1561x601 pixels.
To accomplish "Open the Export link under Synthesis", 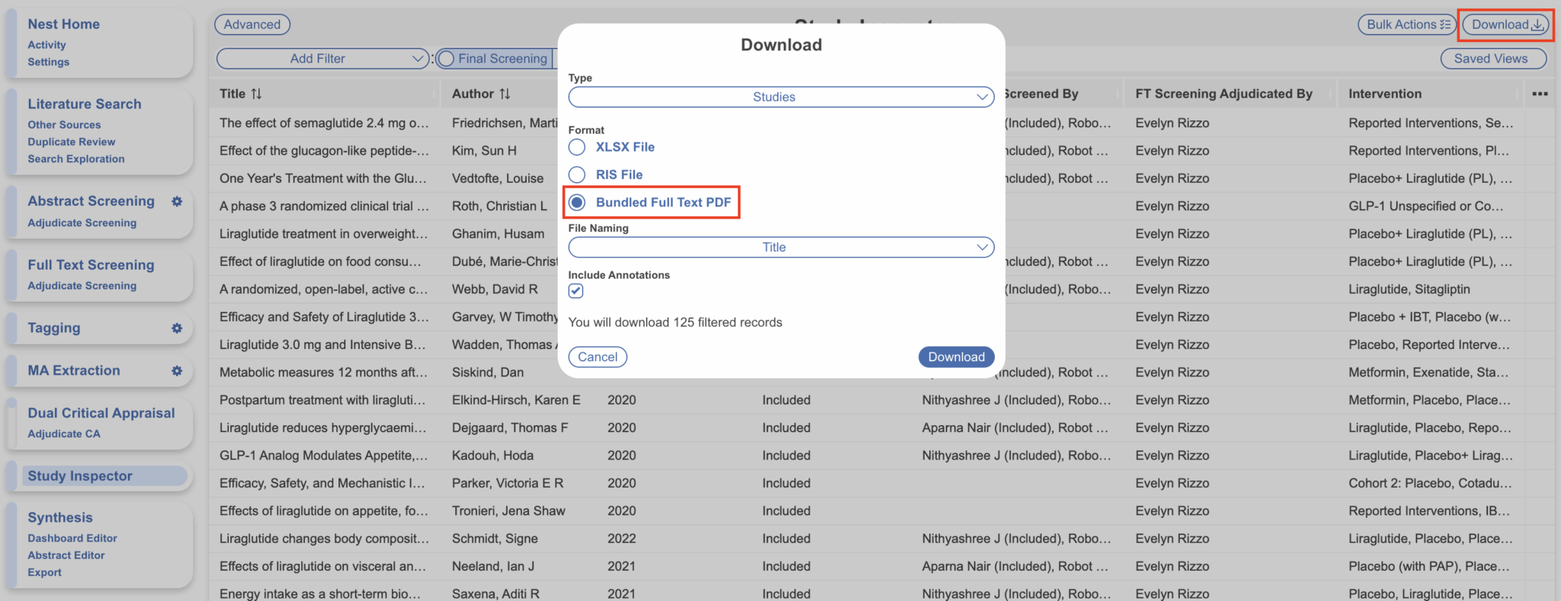I will [44, 573].
